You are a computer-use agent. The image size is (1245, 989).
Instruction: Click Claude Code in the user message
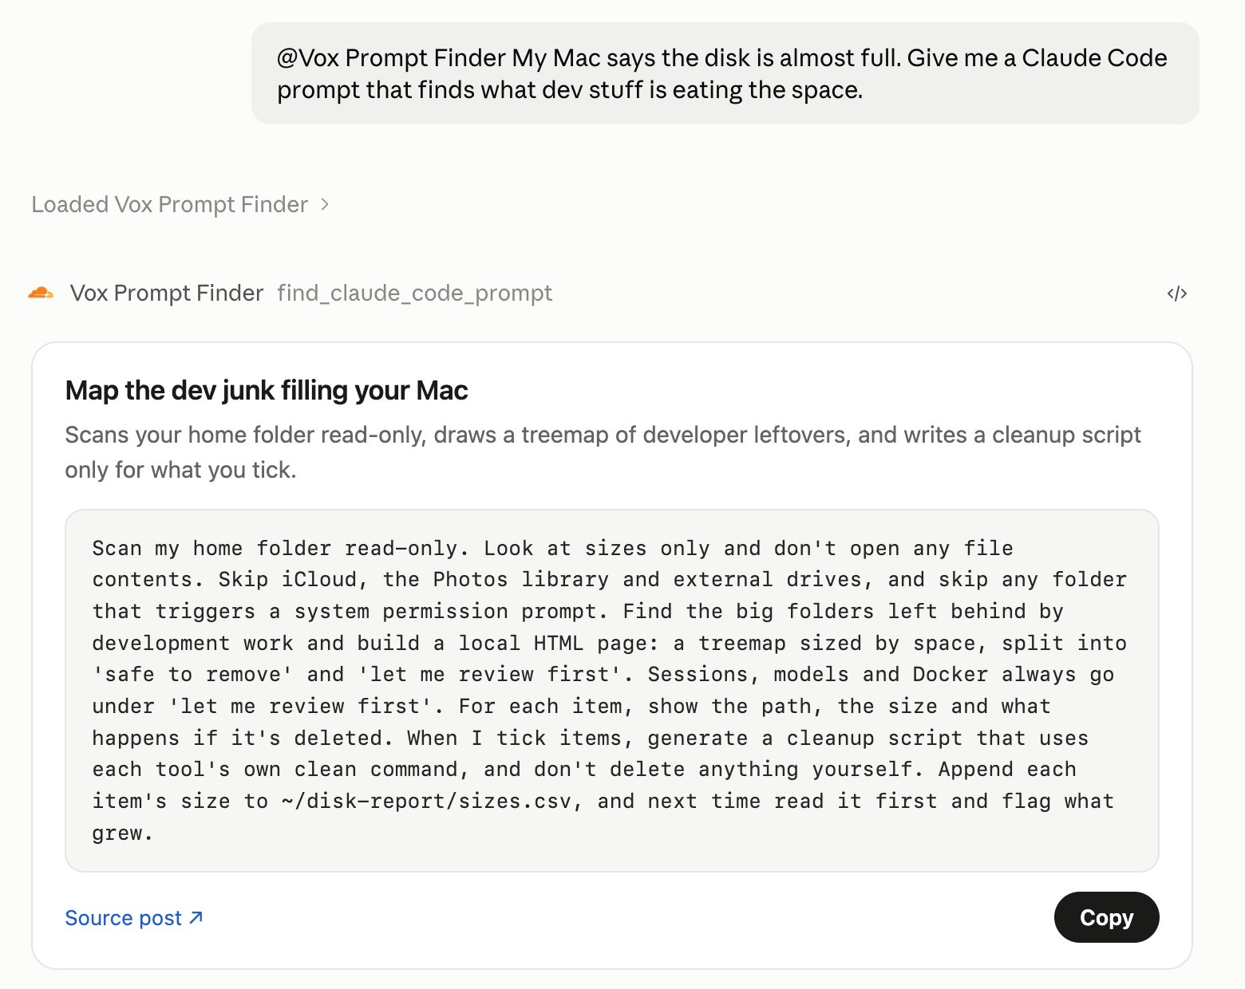click(x=1094, y=58)
